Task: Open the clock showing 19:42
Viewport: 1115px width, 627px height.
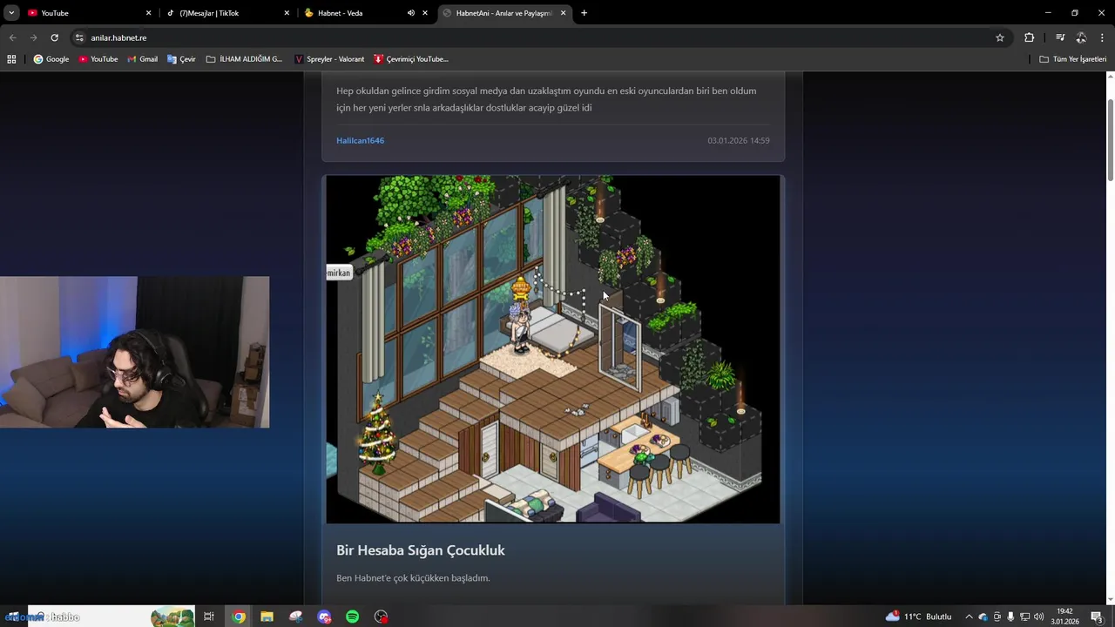Action: click(1064, 617)
